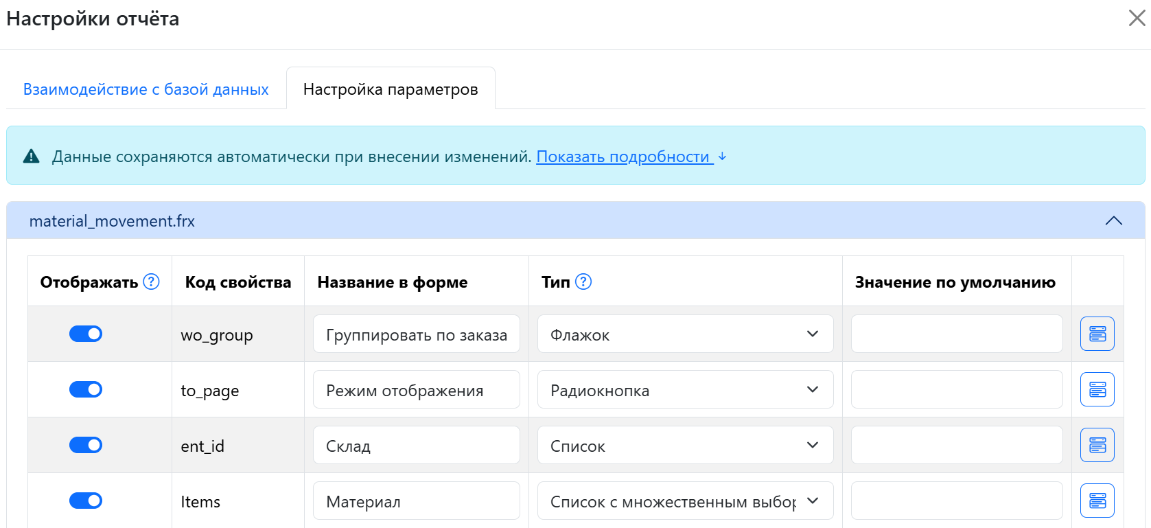Disable display toggle for wo_group
1151x528 pixels.
86,334
